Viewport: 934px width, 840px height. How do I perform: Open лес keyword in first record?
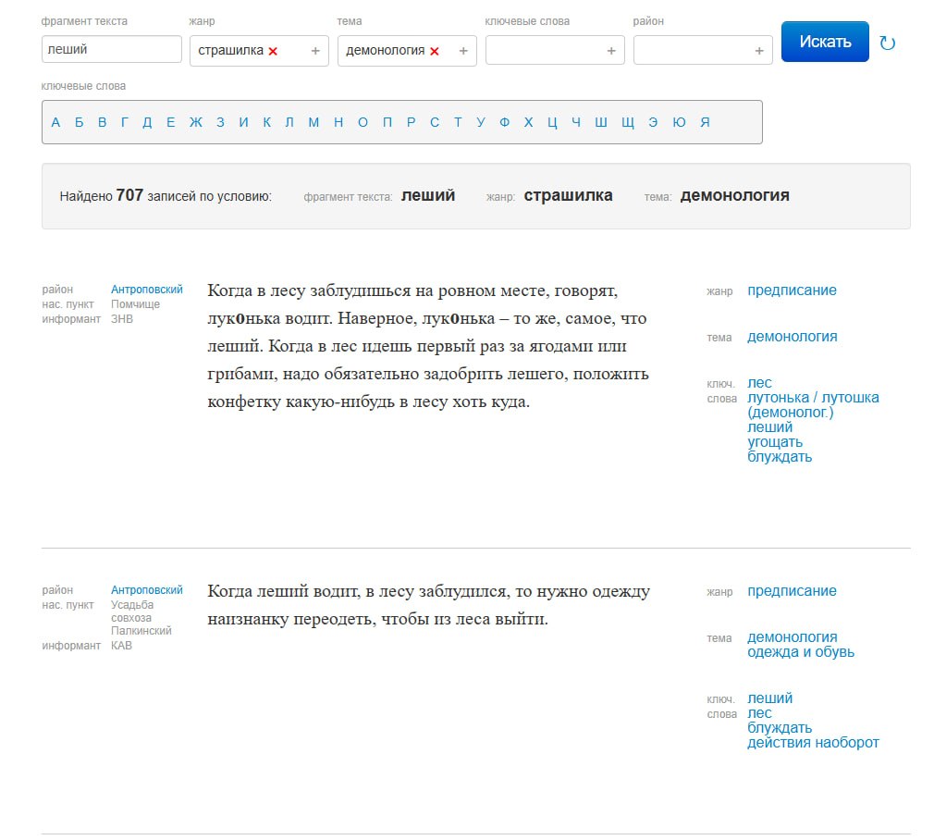click(x=759, y=383)
